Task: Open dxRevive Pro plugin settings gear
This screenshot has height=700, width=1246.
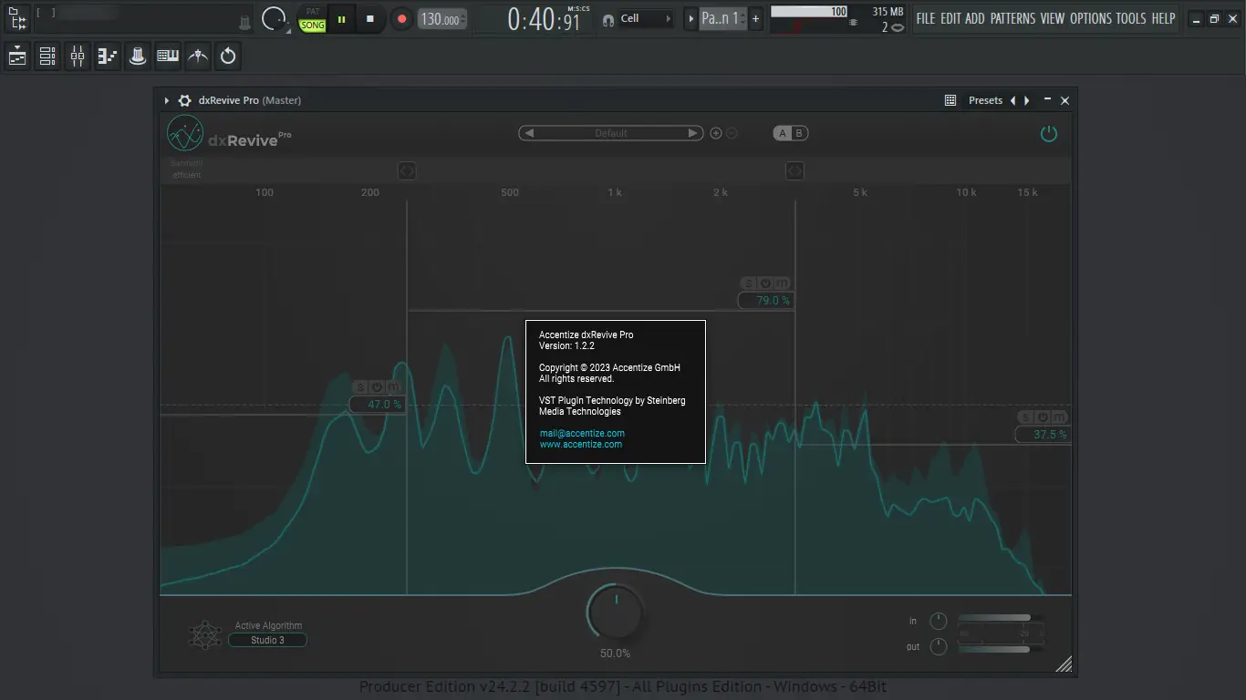Action: tap(184, 100)
